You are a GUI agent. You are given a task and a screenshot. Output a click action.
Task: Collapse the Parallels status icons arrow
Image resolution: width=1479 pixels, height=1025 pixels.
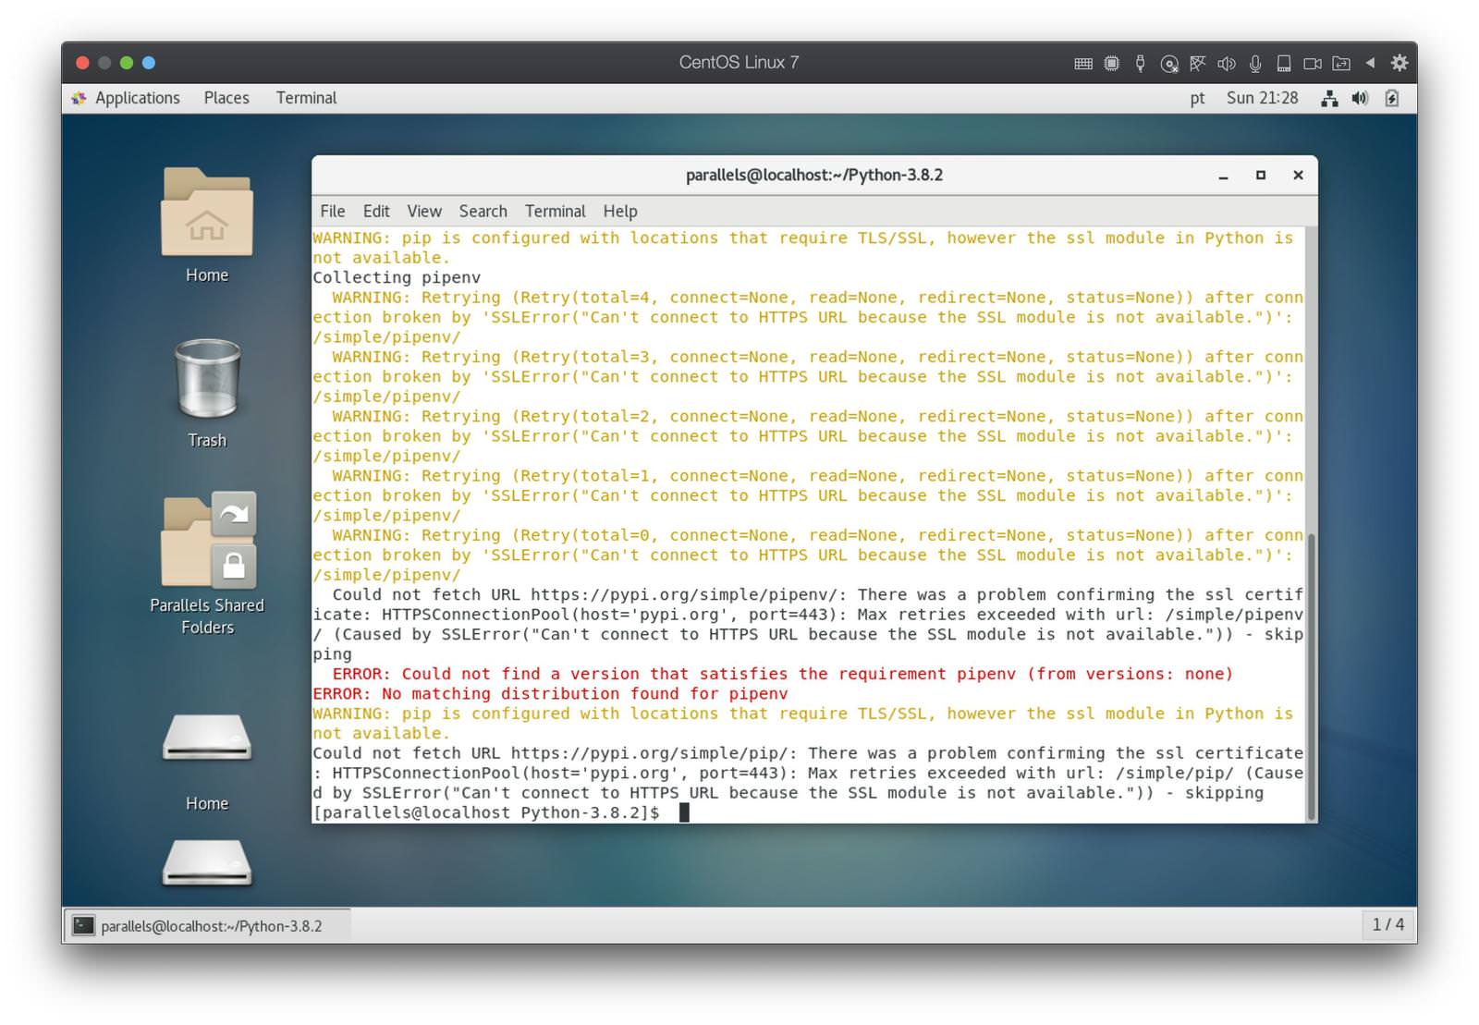point(1371,63)
